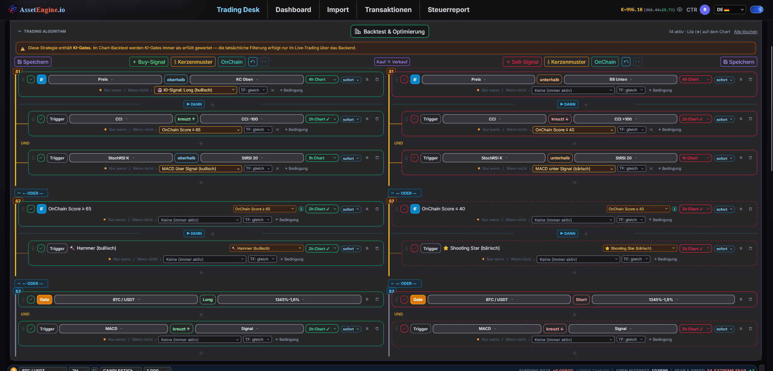The width and height of the screenshot is (773, 371).
Task: Swap icon on sell BTC / USDT Short gate
Action: [741, 299]
